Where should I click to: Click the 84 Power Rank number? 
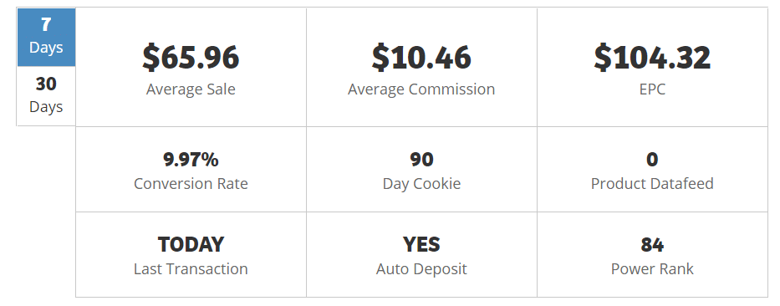(x=652, y=244)
